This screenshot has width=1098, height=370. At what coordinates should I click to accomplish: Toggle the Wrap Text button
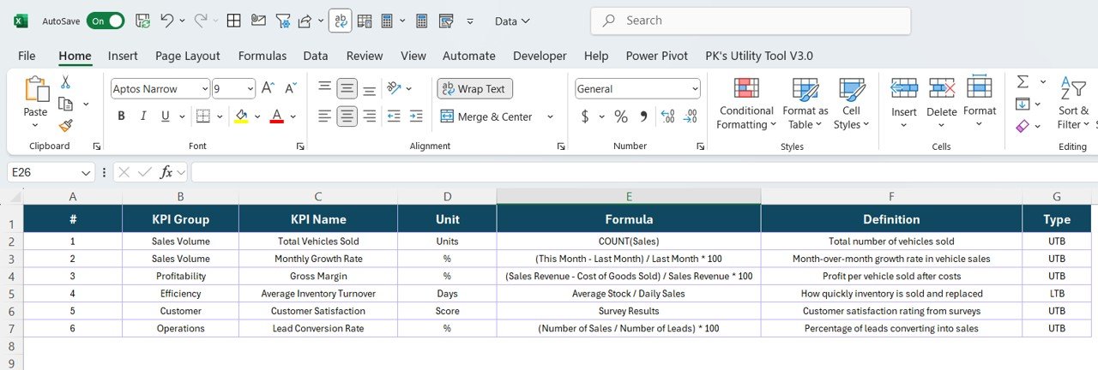[x=474, y=88]
